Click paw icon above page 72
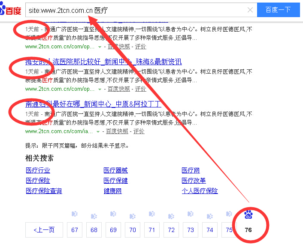 (x=171, y=216)
